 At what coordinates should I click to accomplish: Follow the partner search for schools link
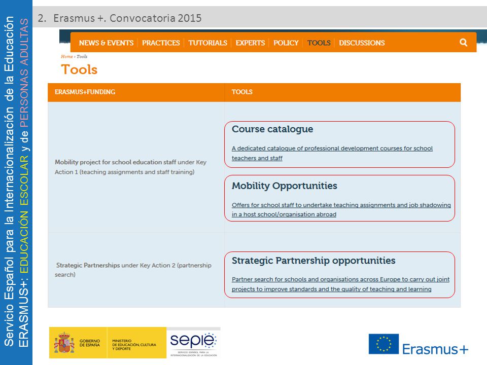tap(340, 284)
